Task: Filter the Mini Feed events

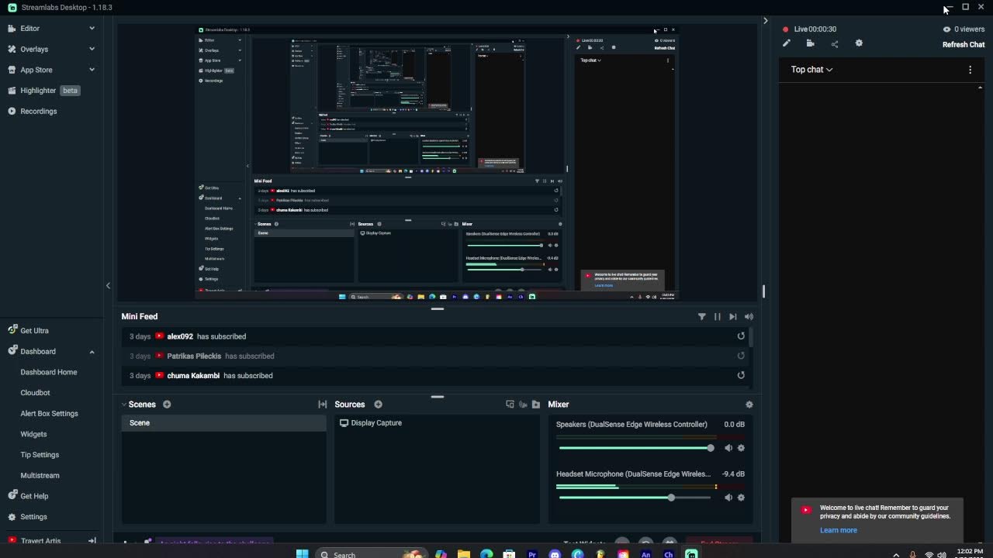Action: tap(702, 316)
